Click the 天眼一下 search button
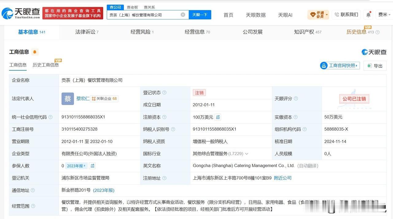Viewport: 393px width, 219px height. click(200, 14)
